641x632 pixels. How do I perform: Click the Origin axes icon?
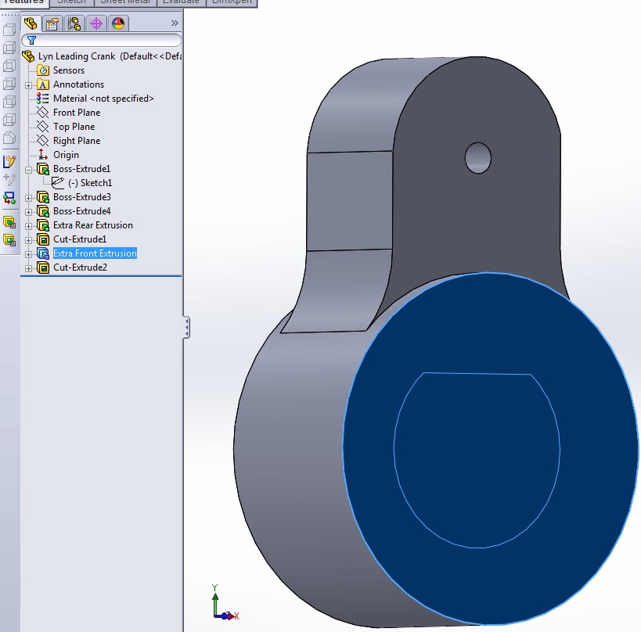click(x=42, y=155)
